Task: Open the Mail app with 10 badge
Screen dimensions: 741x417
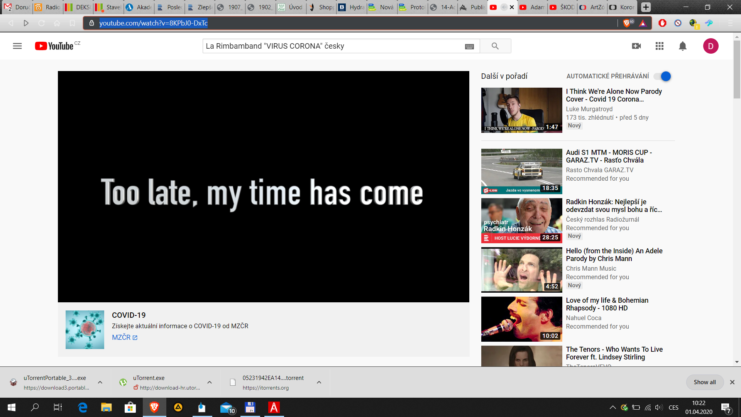Action: pos(227,407)
